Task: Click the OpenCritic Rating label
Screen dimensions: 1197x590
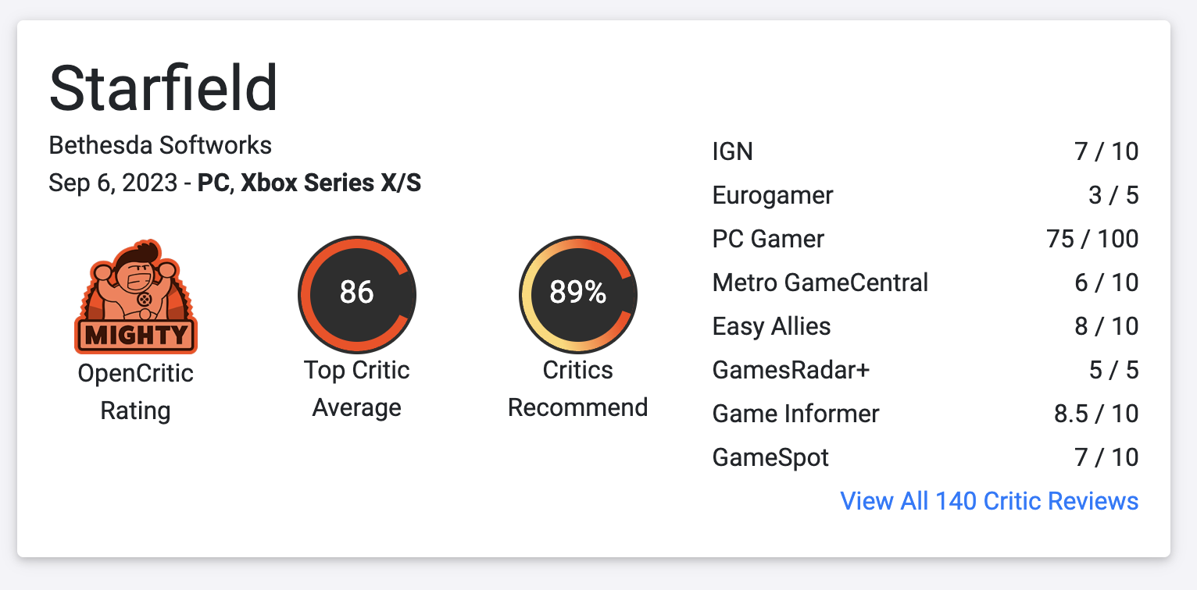Action: [x=135, y=391]
